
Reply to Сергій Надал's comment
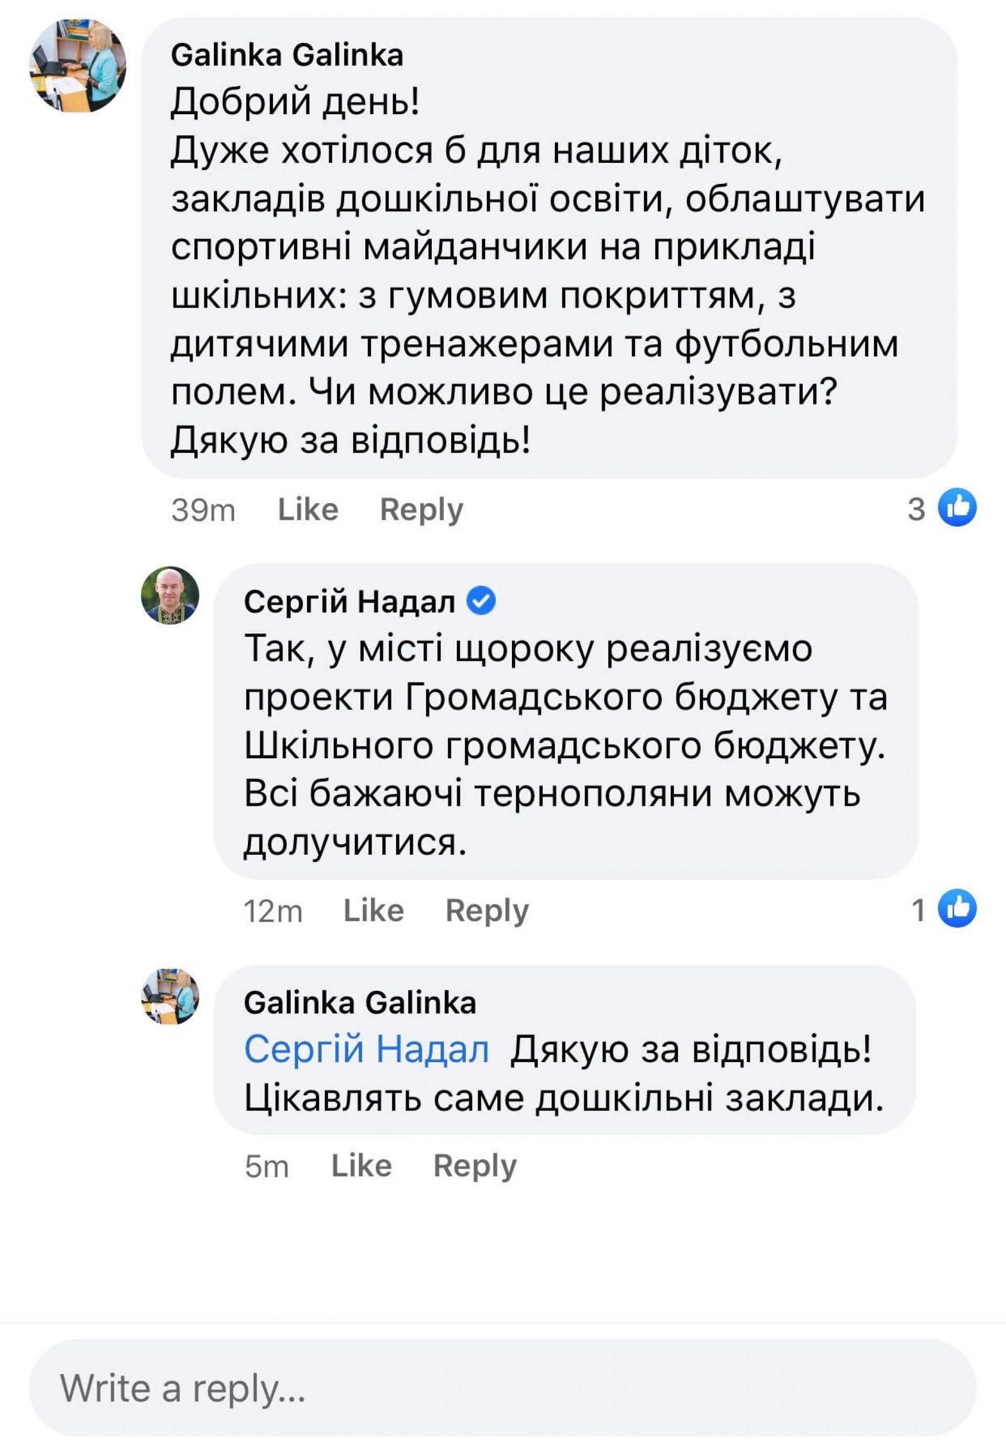tap(487, 911)
